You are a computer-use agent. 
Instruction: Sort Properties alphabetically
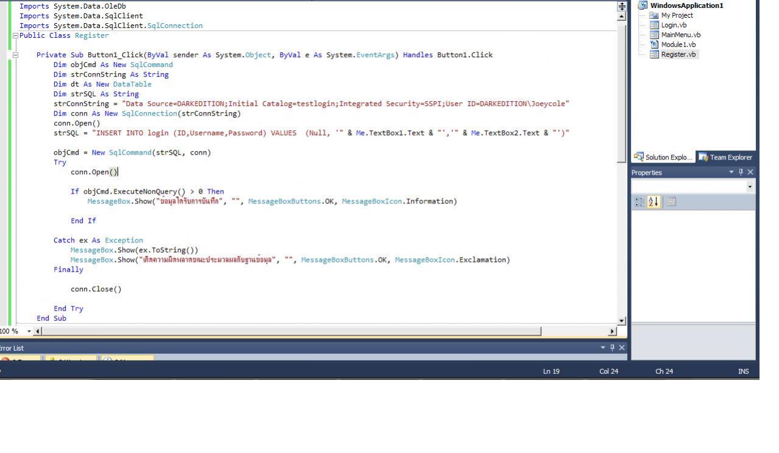[653, 202]
